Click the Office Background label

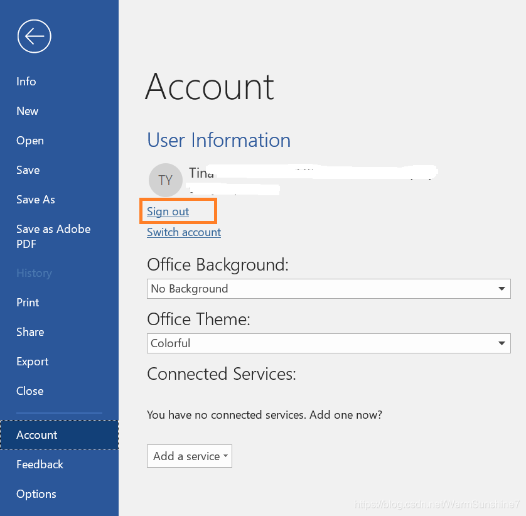pyautogui.click(x=218, y=265)
